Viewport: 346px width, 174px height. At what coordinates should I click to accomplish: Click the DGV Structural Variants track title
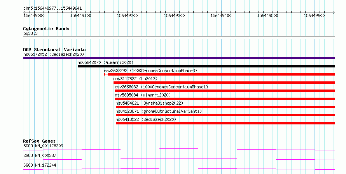(54, 50)
